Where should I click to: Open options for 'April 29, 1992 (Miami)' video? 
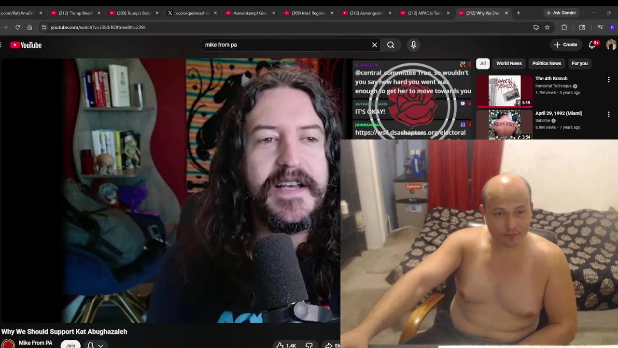608,114
